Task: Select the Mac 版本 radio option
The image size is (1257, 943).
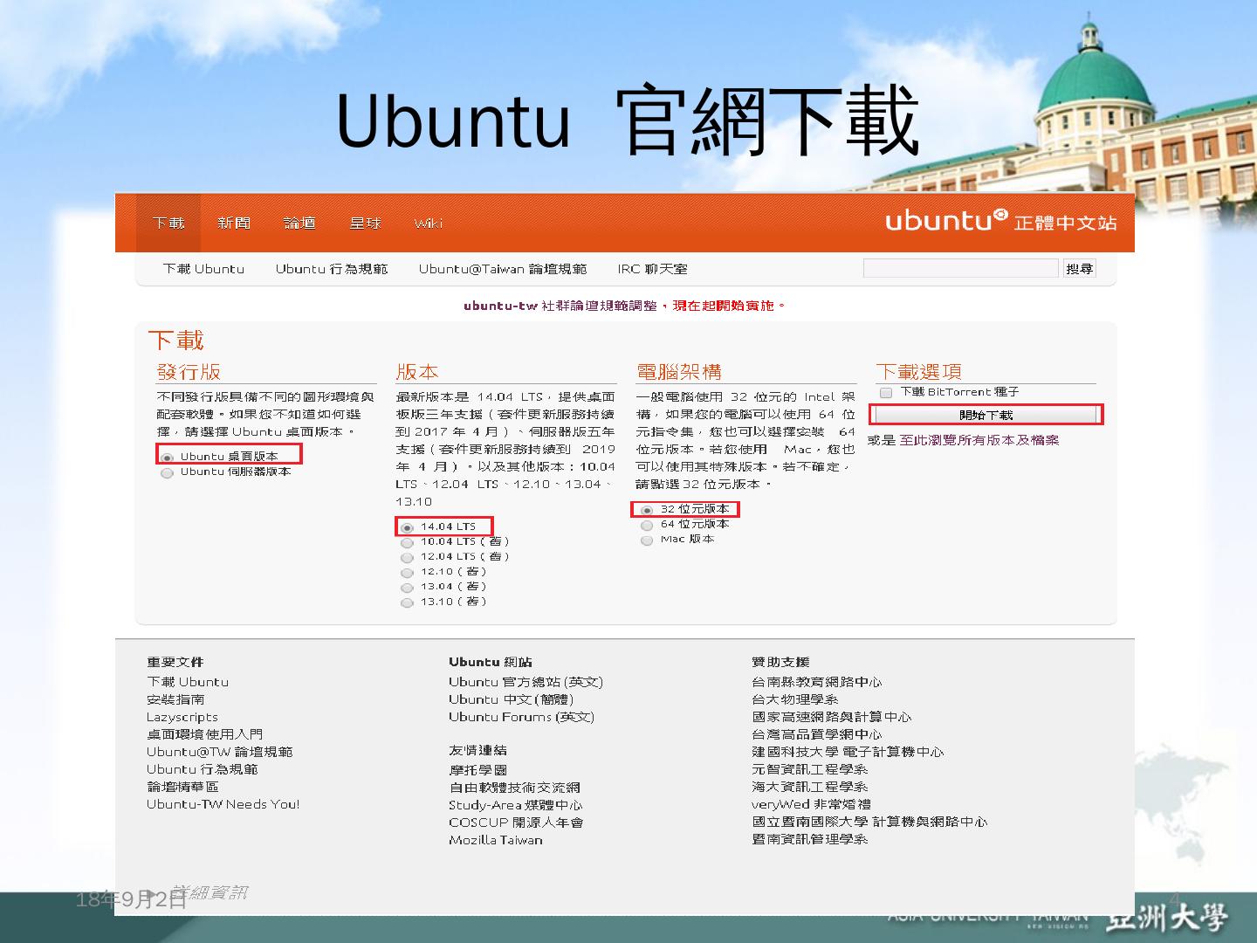Action: coord(647,540)
